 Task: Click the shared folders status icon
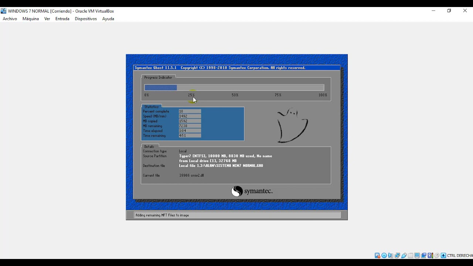pyautogui.click(x=410, y=255)
